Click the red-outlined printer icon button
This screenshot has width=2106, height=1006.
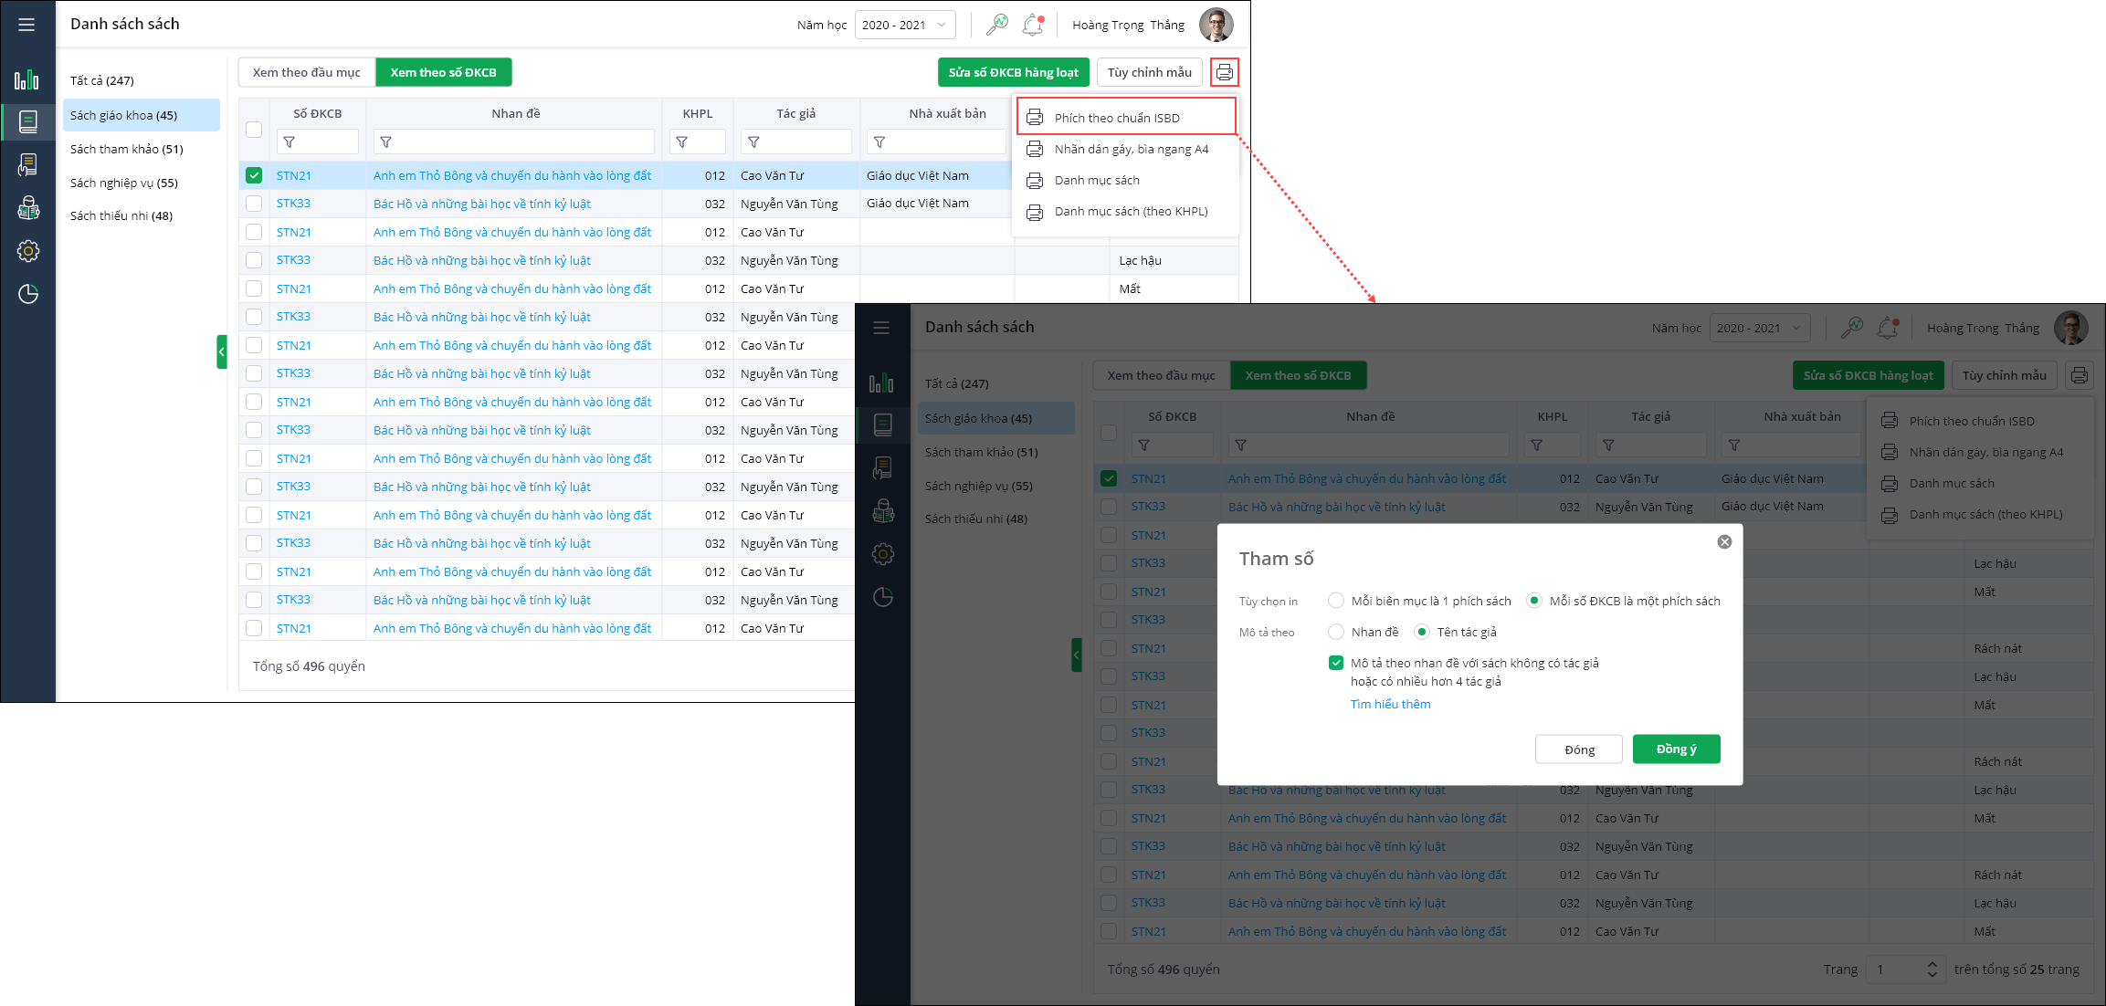(x=1224, y=72)
